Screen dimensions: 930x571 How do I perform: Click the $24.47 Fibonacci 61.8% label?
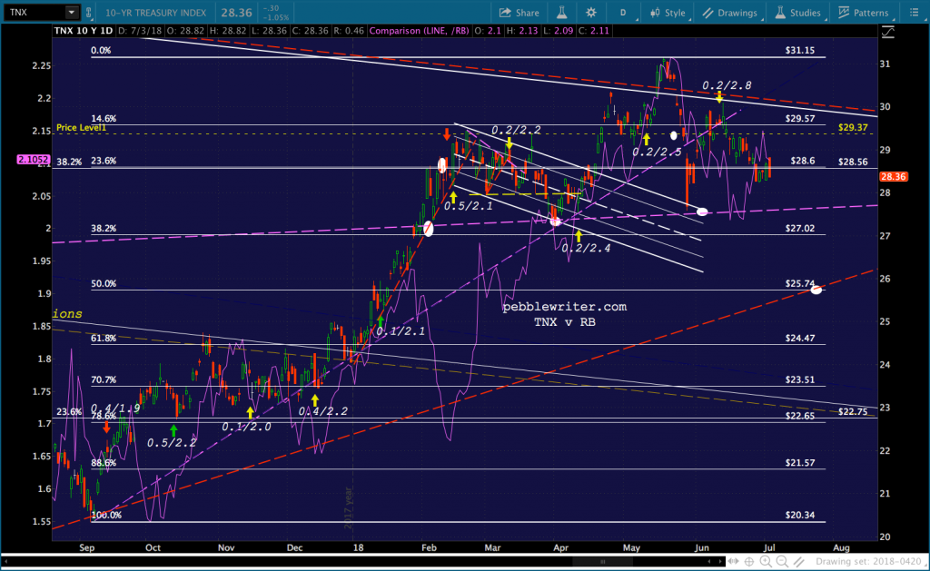[x=799, y=338]
